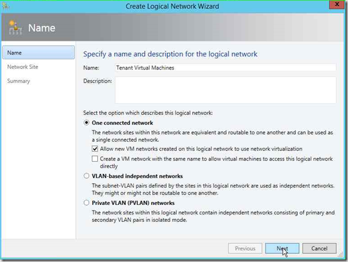Jump to the Summary wizard step

pyautogui.click(x=19, y=81)
